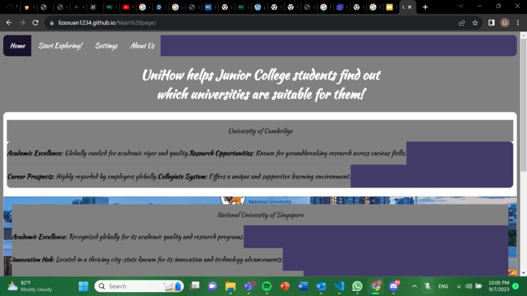Open WhatsApp from taskbar
The width and height of the screenshot is (527, 296).
357,286
